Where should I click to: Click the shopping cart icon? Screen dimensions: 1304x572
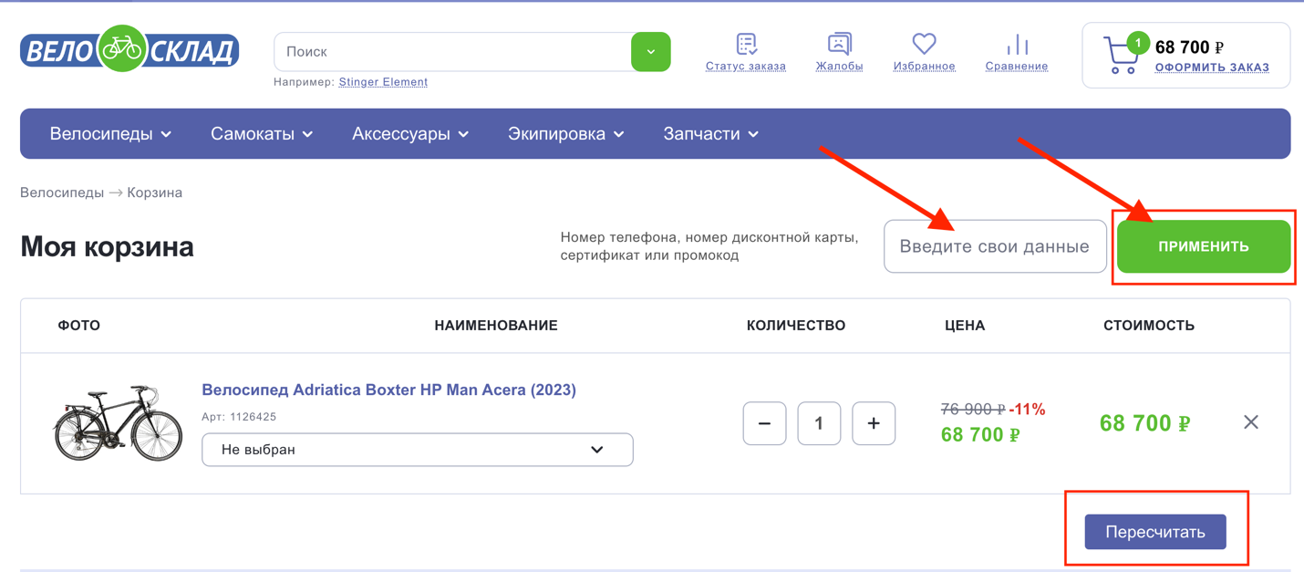(x=1121, y=55)
